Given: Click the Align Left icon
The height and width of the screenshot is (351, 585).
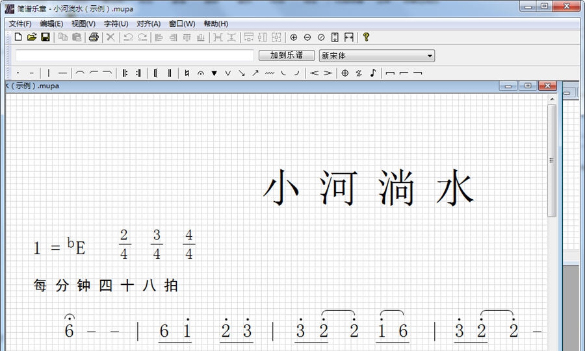Looking at the screenshot, I should 159,37.
